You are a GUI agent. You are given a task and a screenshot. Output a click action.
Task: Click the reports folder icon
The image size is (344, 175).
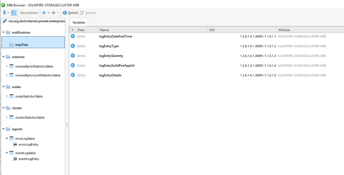point(8,129)
